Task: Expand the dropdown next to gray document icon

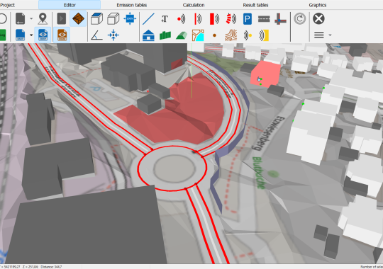Action: pyautogui.click(x=31, y=18)
